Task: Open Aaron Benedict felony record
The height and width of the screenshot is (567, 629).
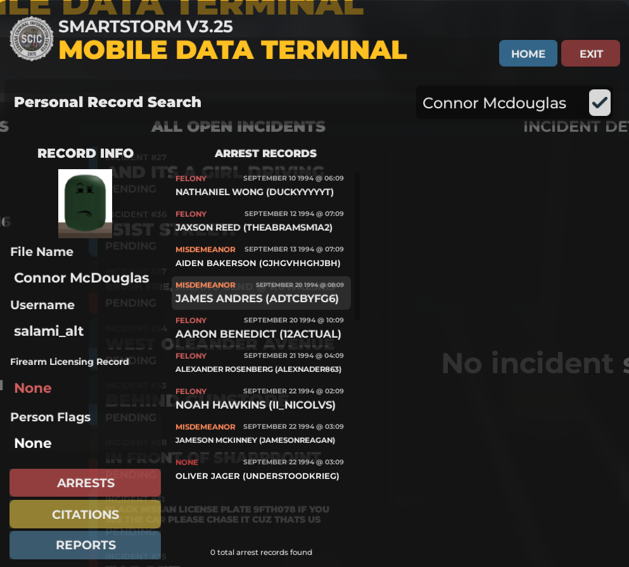Action: (x=260, y=328)
